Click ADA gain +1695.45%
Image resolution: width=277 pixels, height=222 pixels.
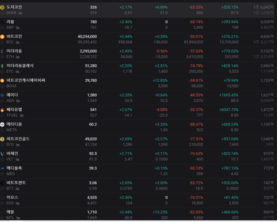(x=229, y=95)
